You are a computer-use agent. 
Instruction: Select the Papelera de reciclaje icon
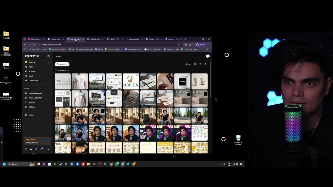point(238,140)
